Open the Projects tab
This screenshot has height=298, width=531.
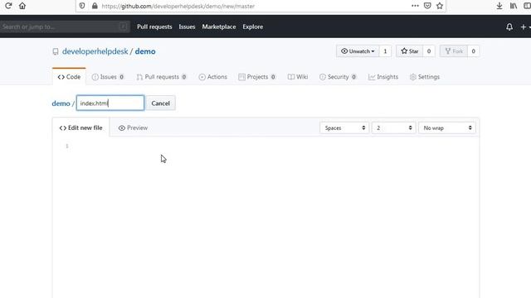tap(256, 77)
